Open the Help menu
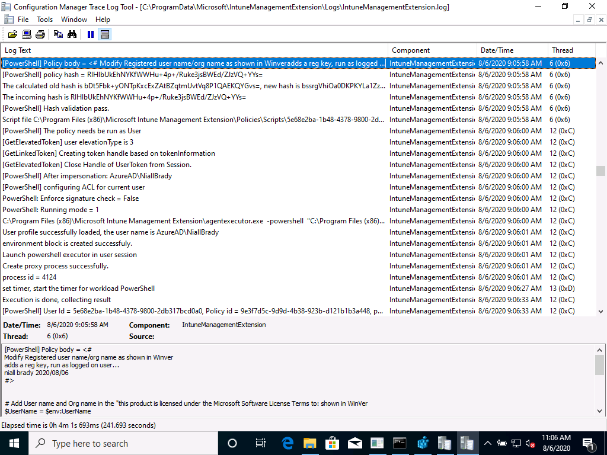Screen dimensions: 607x455 [x=103, y=20]
